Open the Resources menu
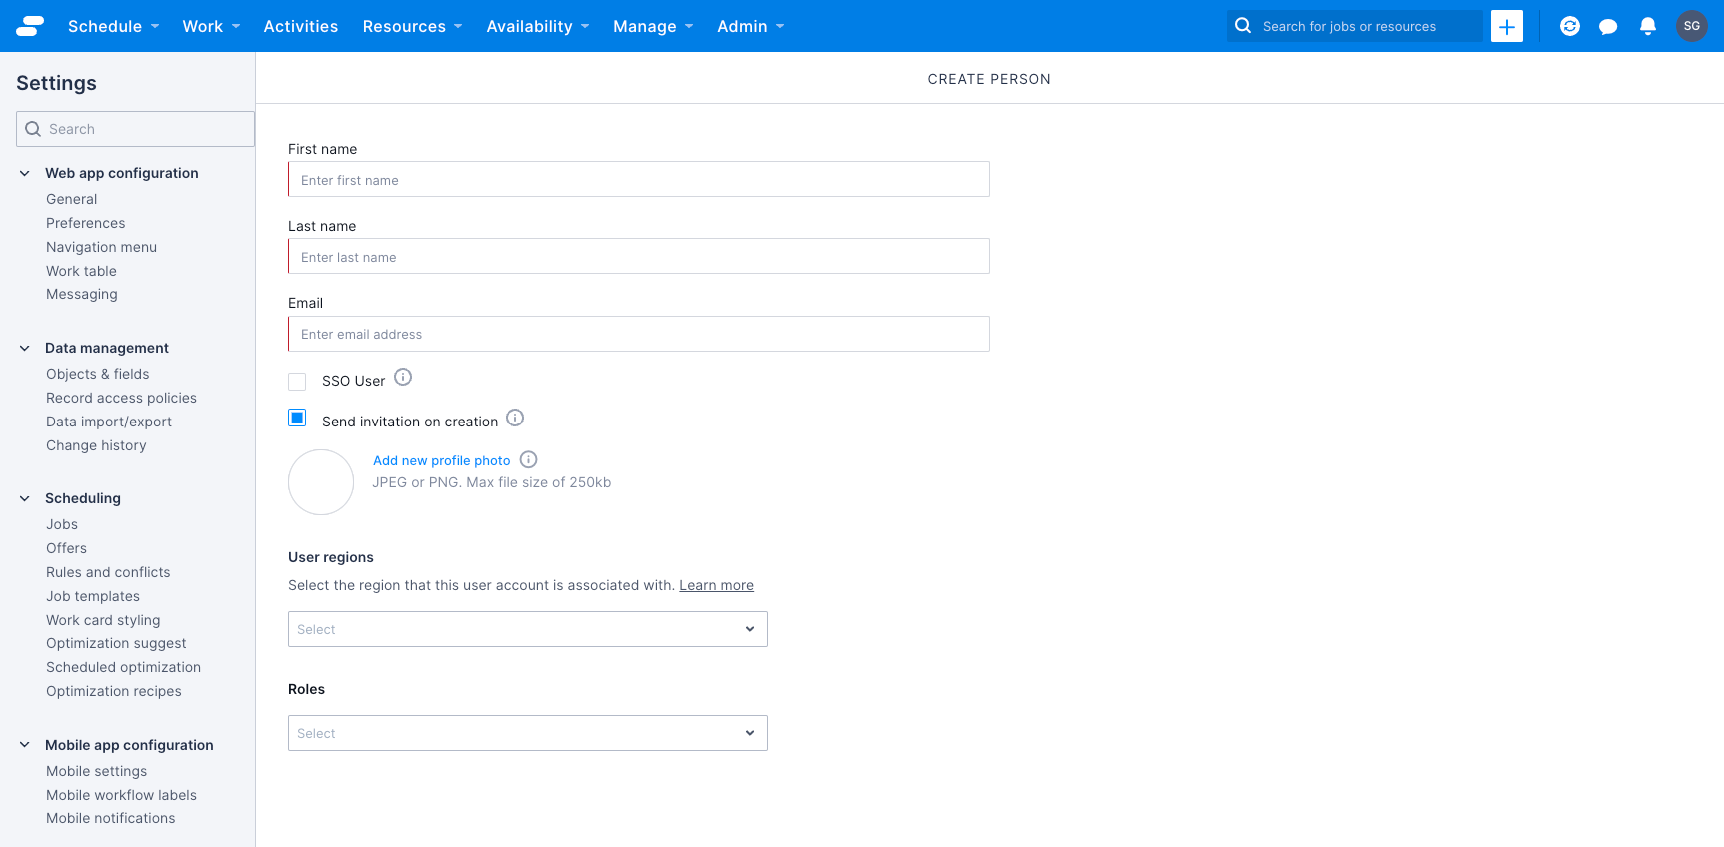Viewport: 1724px width, 847px height. click(x=412, y=26)
